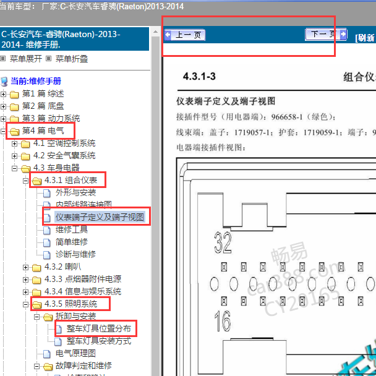
Task: Open 4.3.2 喇叭 section
Action: coord(63,267)
